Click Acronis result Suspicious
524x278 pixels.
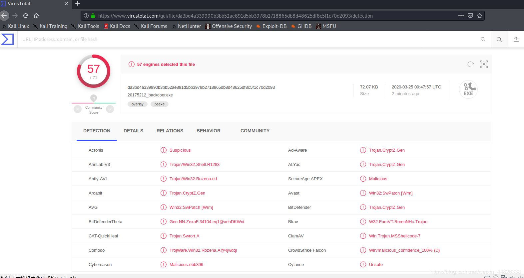click(x=180, y=150)
